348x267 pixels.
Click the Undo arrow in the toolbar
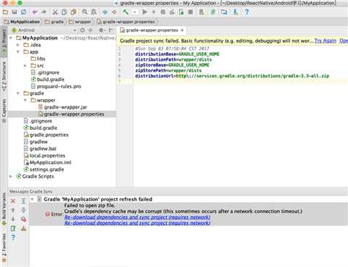pyautogui.click(x=35, y=12)
